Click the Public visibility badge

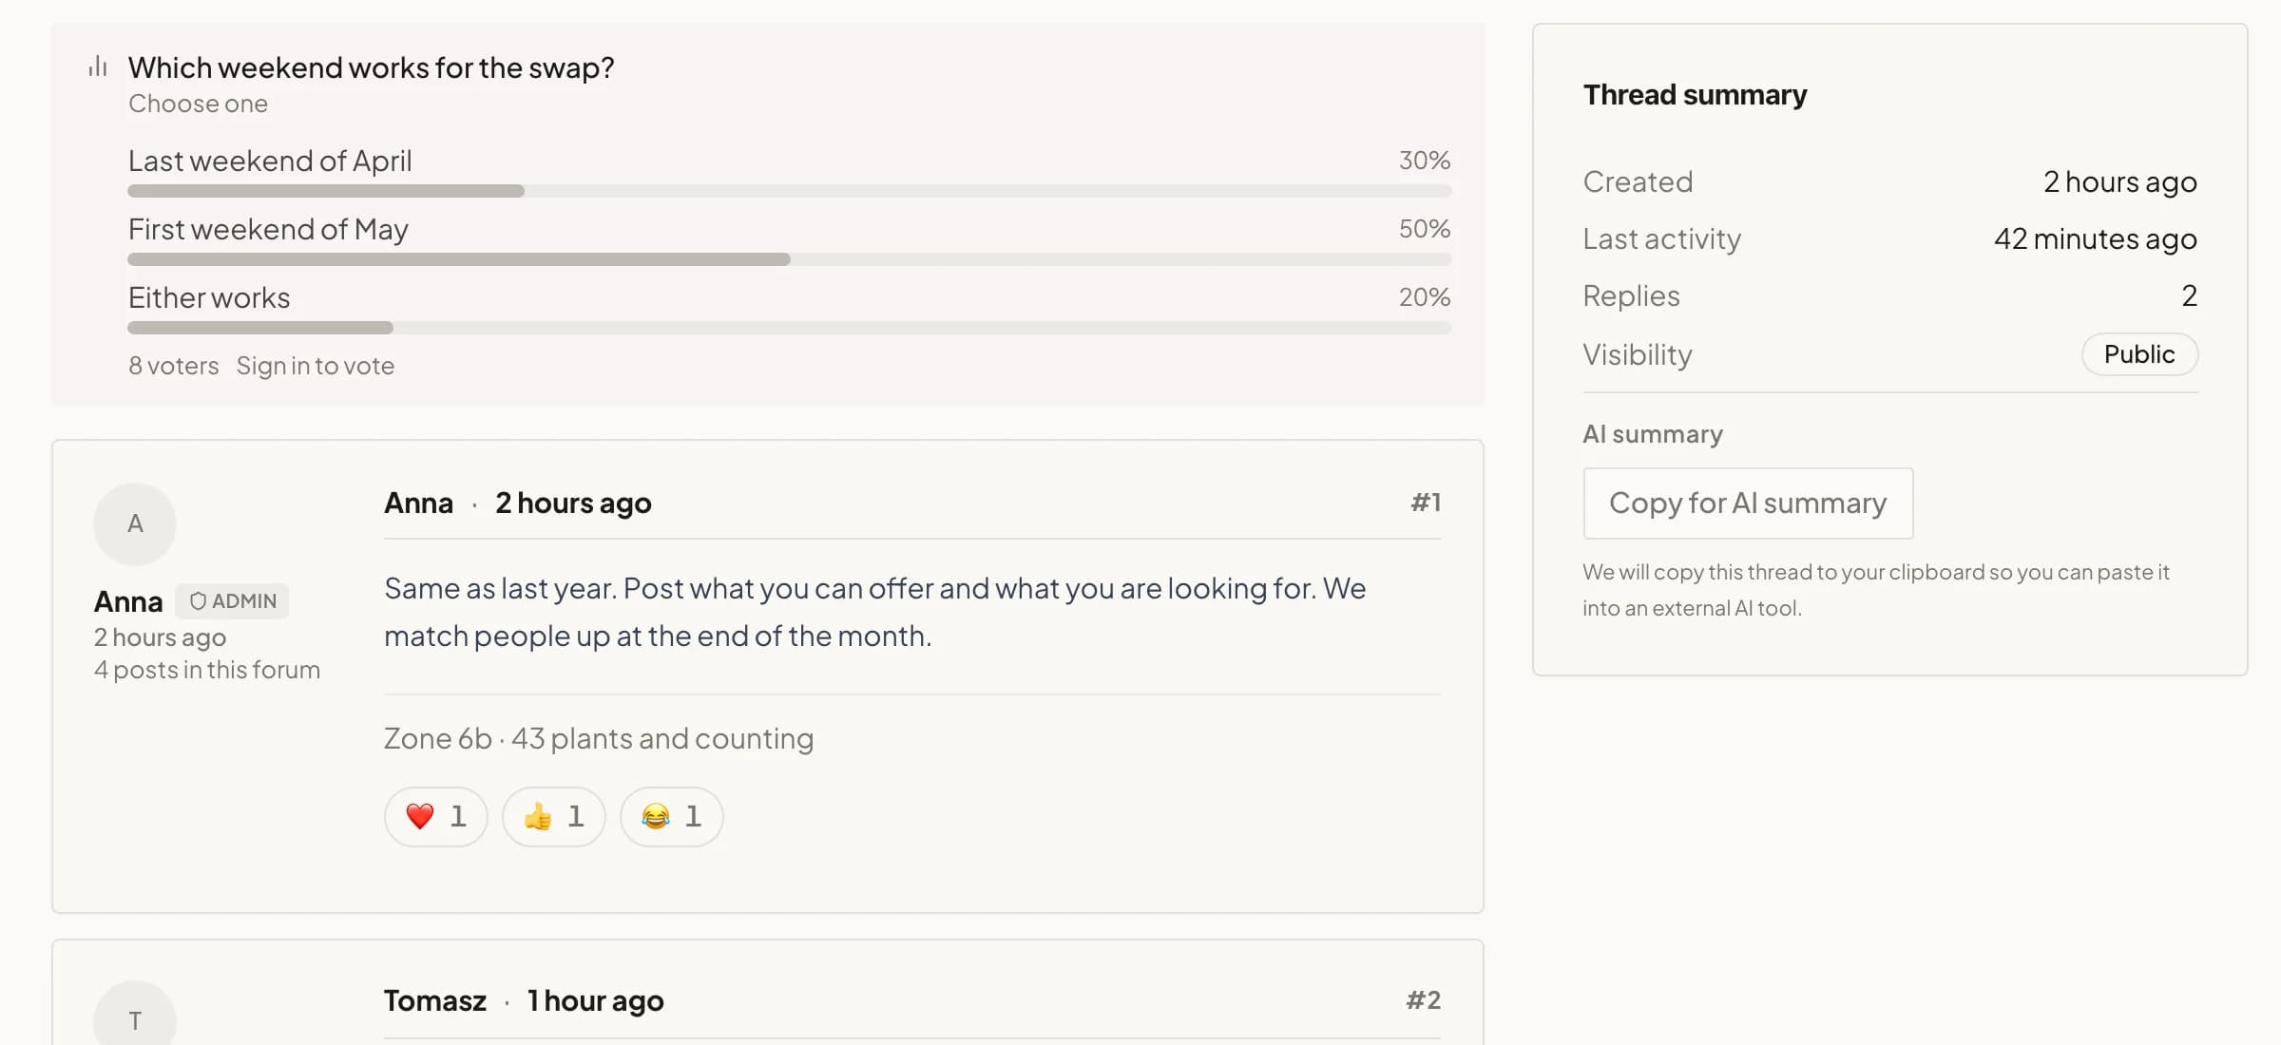coord(2139,354)
